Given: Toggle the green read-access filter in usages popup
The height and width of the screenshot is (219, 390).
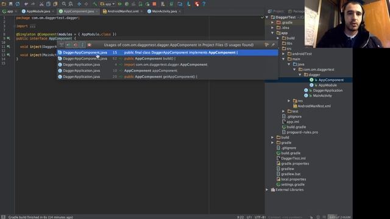Looking at the screenshot, I should tap(68, 45).
